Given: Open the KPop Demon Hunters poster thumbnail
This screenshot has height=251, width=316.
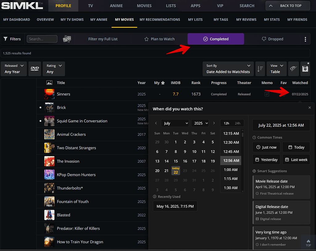Looking at the screenshot, I should pos(49,175).
